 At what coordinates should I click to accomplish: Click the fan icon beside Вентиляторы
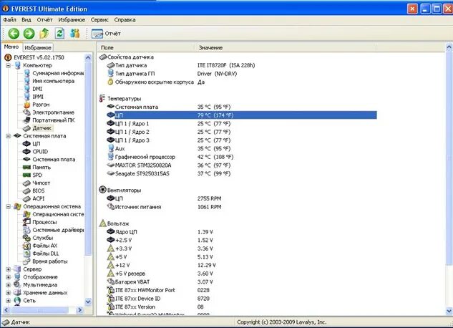coord(102,190)
